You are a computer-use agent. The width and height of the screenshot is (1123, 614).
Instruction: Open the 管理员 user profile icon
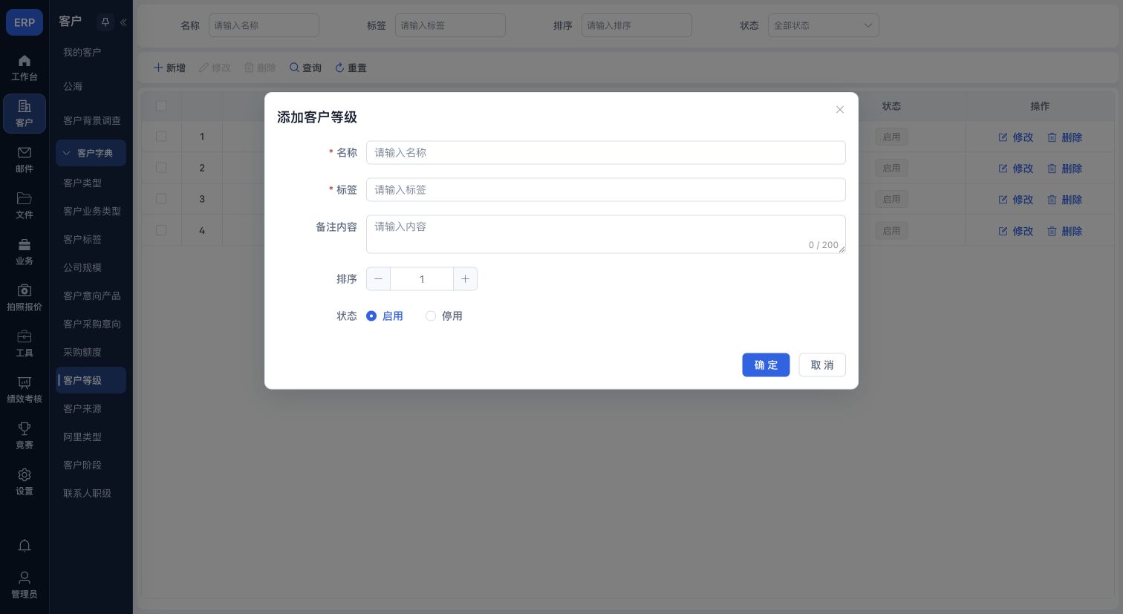coord(25,578)
